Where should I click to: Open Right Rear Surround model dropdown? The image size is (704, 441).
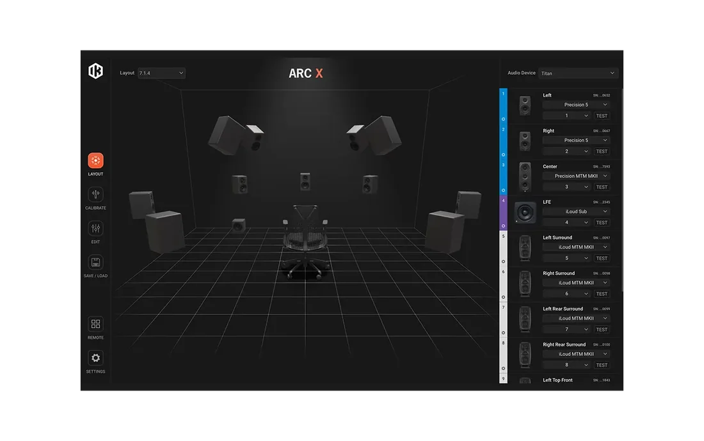pyautogui.click(x=576, y=354)
